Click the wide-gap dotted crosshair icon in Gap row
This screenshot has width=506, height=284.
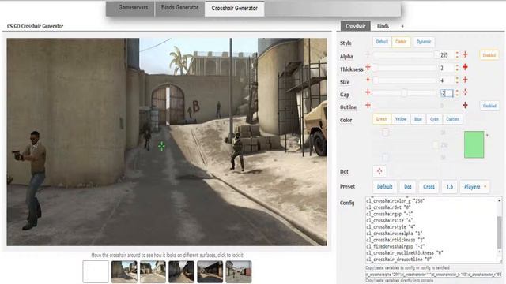tap(465, 92)
